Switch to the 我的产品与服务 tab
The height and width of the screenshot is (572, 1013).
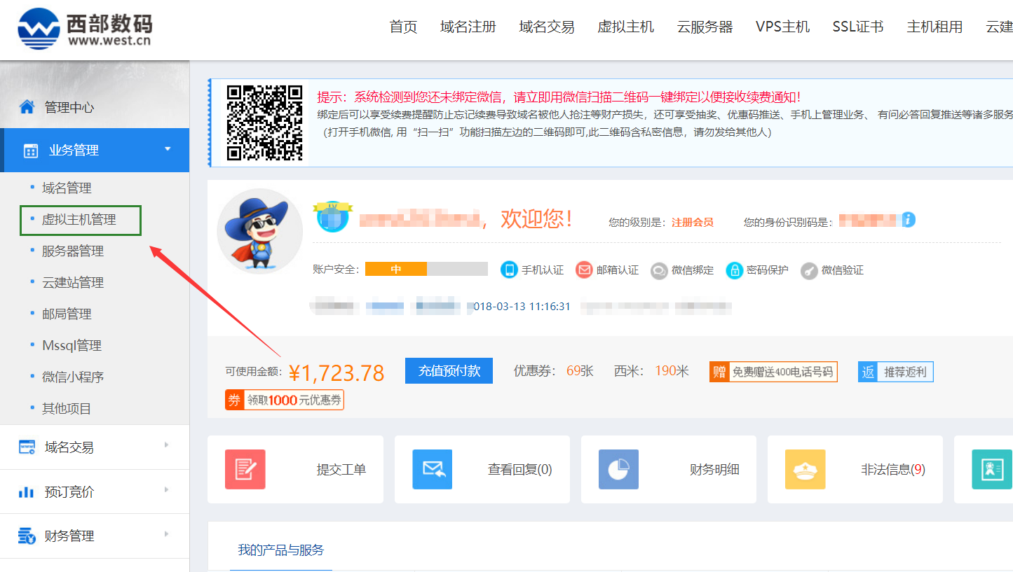click(280, 550)
